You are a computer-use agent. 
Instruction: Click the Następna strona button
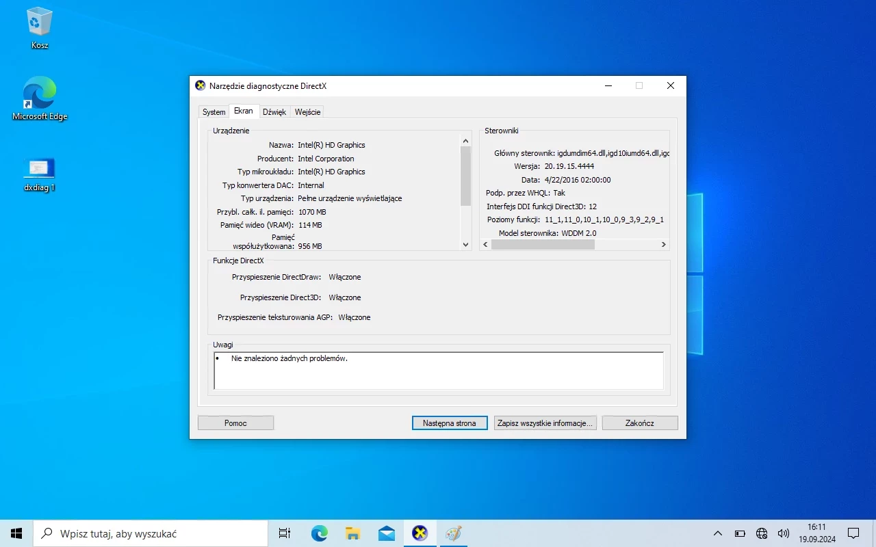[449, 423]
